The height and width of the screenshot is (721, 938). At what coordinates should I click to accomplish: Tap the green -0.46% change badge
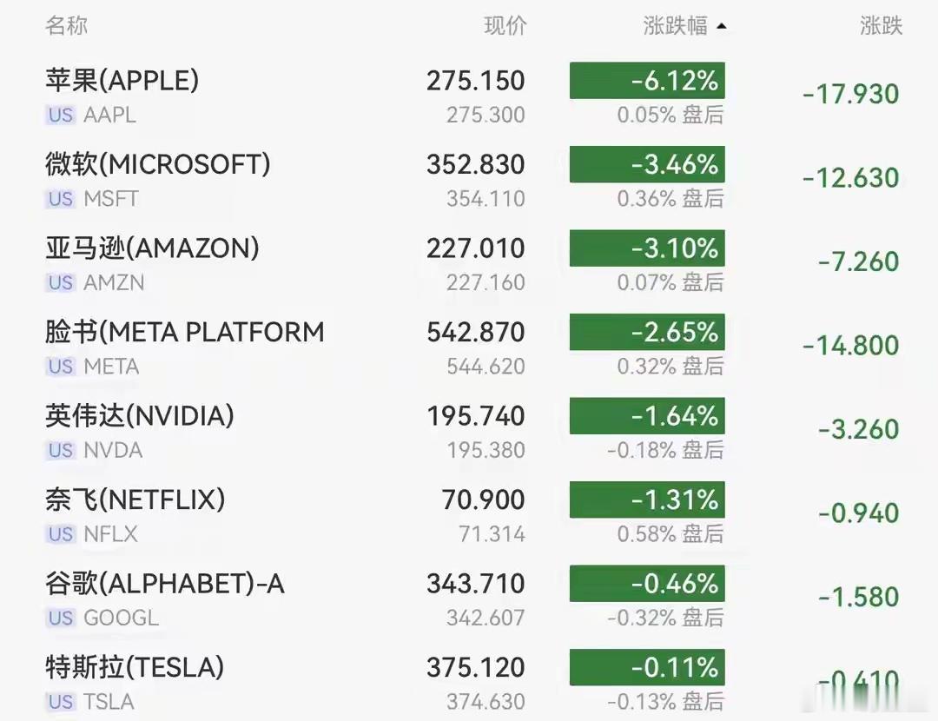(647, 583)
